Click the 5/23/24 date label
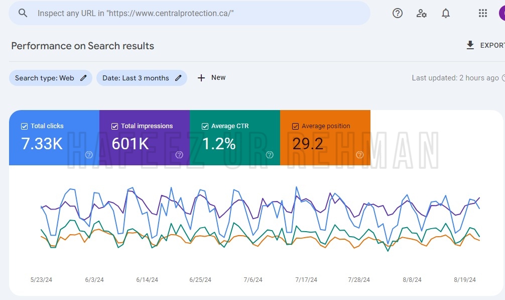The height and width of the screenshot is (300, 505). (41, 280)
